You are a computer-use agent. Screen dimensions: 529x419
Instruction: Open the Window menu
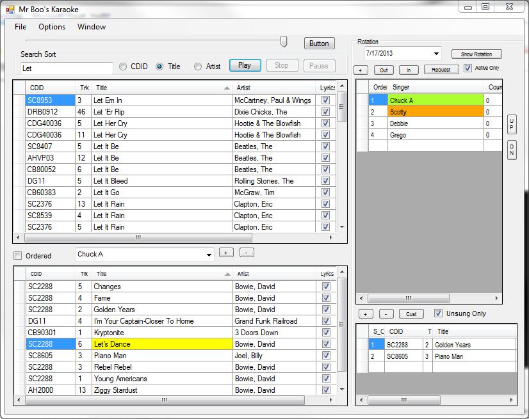(x=92, y=27)
